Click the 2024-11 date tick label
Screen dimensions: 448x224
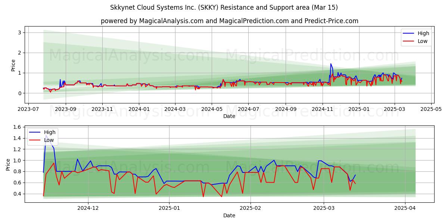coord(322,109)
